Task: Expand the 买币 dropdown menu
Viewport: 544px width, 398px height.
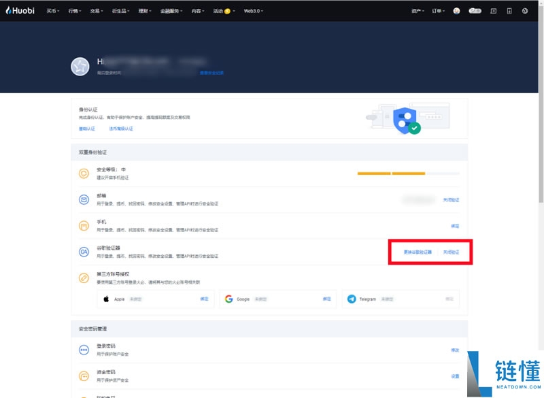Action: (52, 11)
